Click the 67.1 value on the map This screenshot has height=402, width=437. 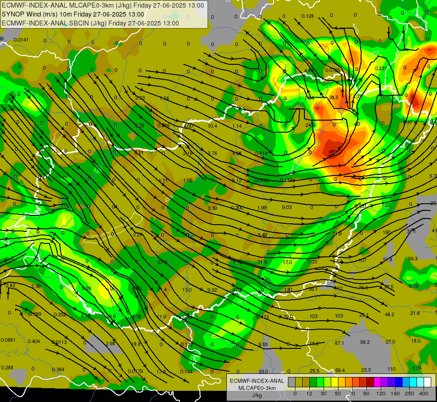coord(339,343)
